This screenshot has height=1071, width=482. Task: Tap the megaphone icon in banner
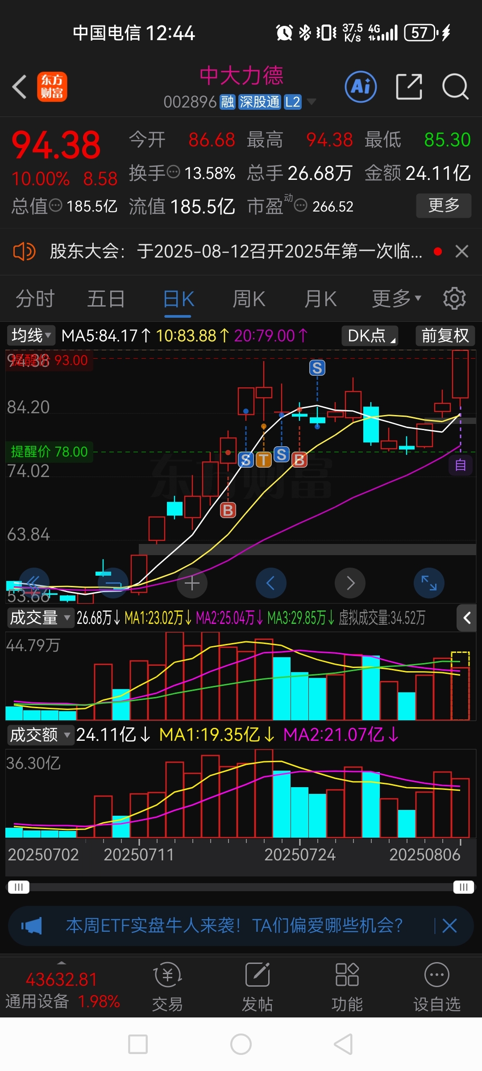click(x=32, y=926)
